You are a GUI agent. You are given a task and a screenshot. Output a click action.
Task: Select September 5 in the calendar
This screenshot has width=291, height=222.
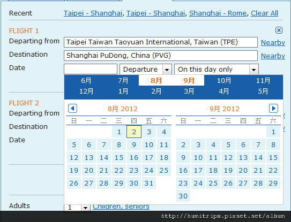click(x=228, y=145)
